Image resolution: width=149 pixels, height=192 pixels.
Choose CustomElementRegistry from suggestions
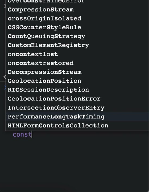(77, 45)
